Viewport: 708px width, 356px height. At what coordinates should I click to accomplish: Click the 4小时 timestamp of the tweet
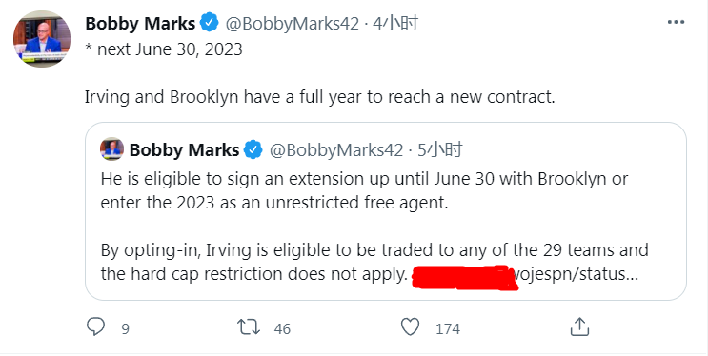click(395, 23)
